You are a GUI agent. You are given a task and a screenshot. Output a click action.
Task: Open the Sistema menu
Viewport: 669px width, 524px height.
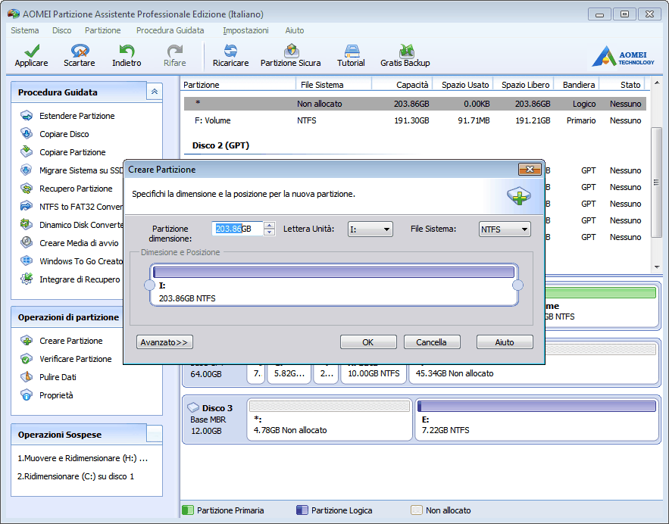point(25,30)
